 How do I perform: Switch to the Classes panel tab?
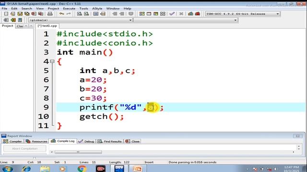[20, 26]
